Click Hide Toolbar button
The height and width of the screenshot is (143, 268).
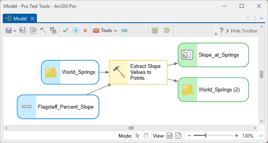(242, 31)
